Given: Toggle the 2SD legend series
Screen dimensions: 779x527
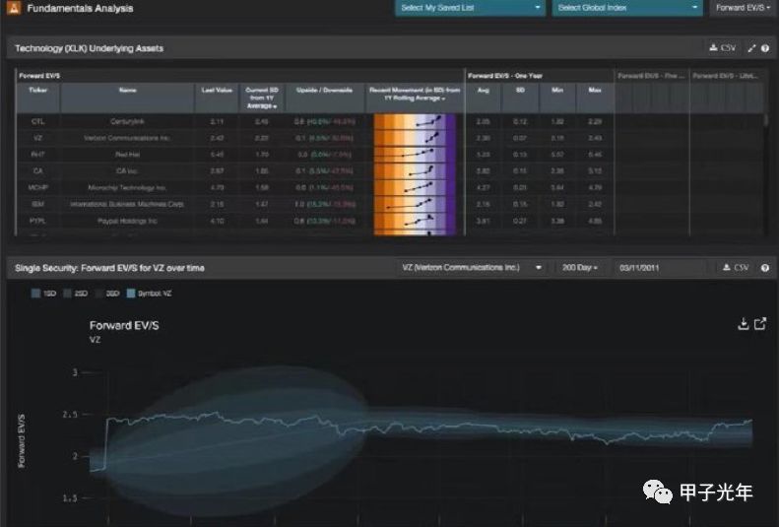Looking at the screenshot, I should click(76, 294).
